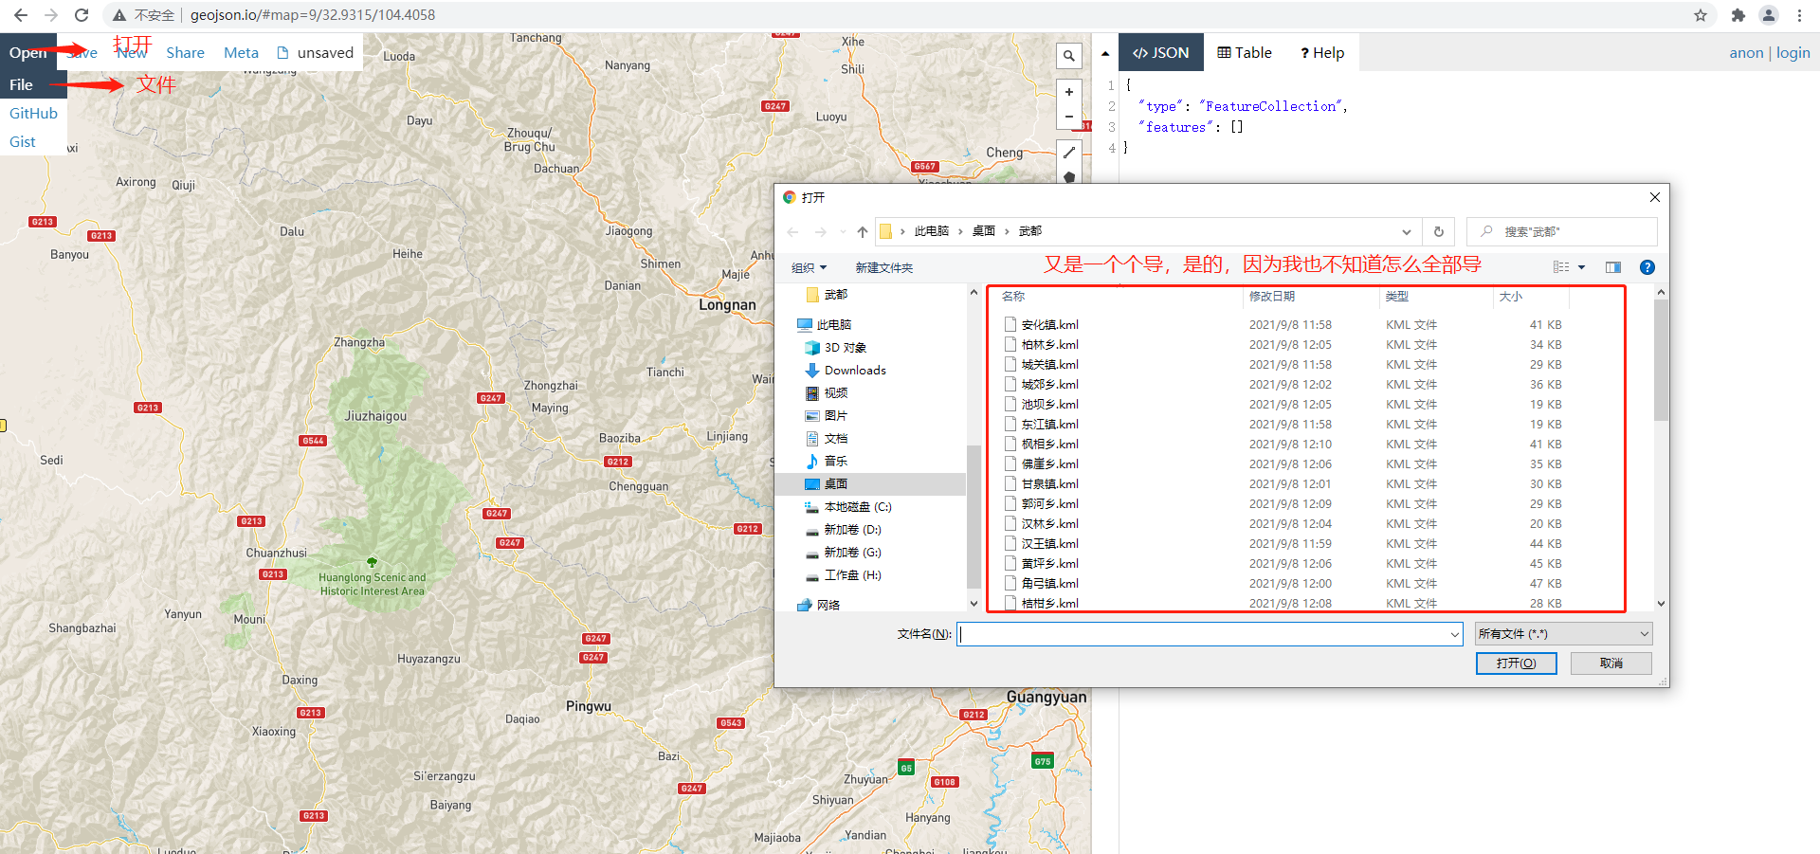This screenshot has height=854, width=1820.
Task: Click the browser extensions puzzle icon
Action: pyautogui.click(x=1738, y=15)
